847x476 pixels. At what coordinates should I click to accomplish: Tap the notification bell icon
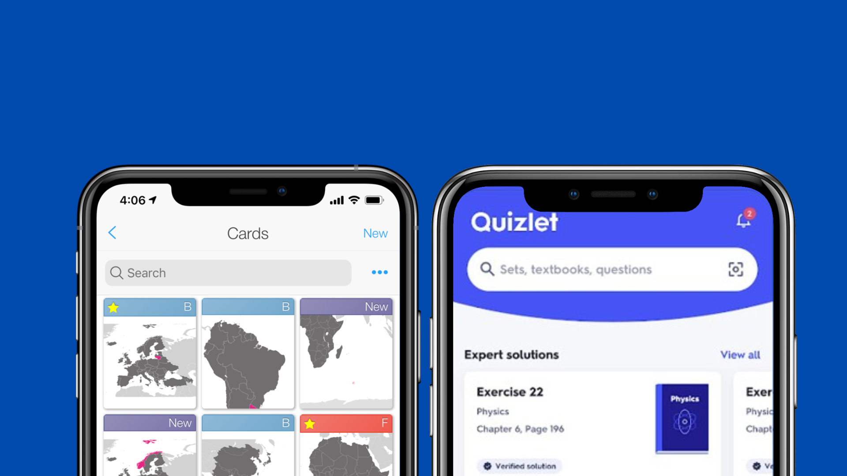pos(743,221)
